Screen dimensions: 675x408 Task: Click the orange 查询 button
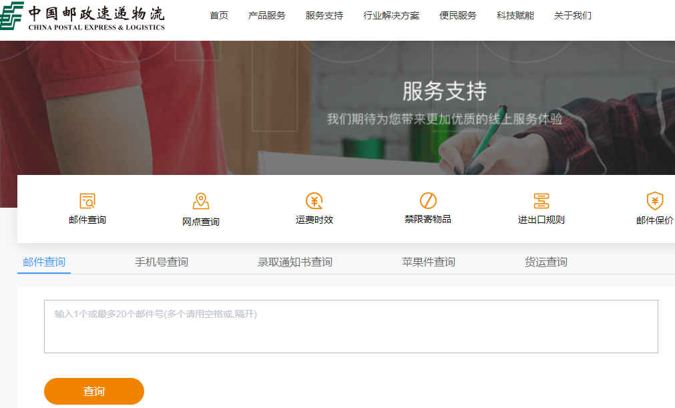coord(93,391)
